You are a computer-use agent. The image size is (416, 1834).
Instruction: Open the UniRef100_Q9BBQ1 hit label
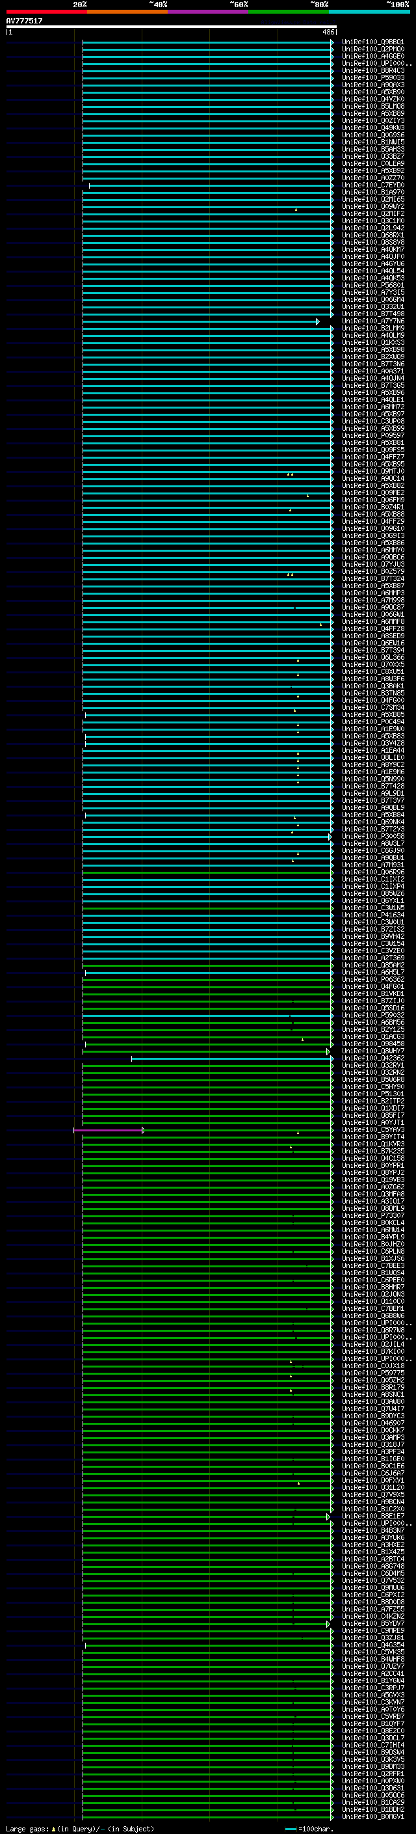[372, 42]
